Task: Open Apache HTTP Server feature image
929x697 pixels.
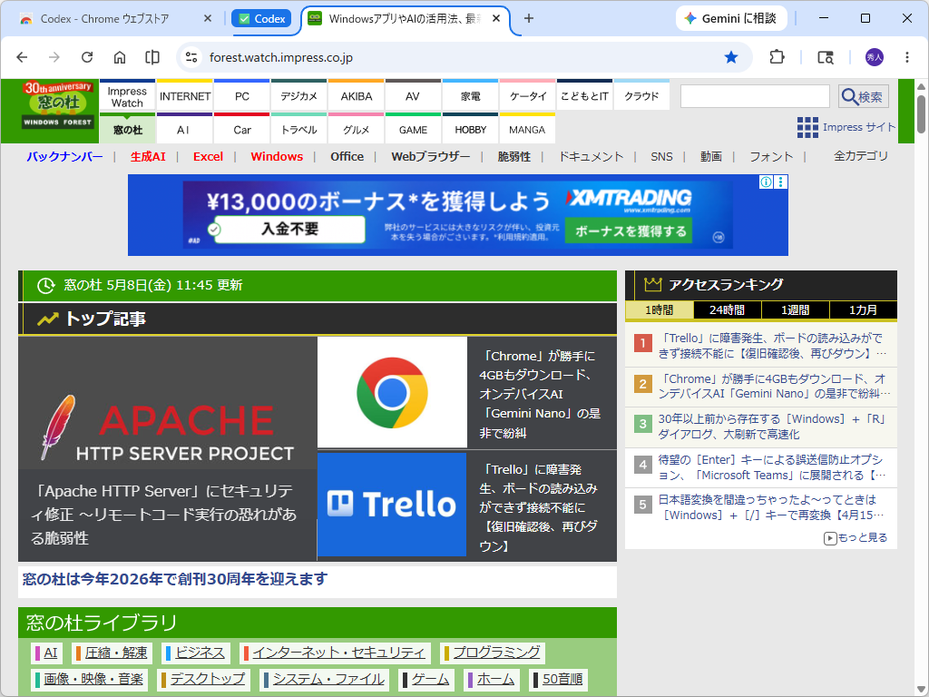Action: [x=168, y=404]
